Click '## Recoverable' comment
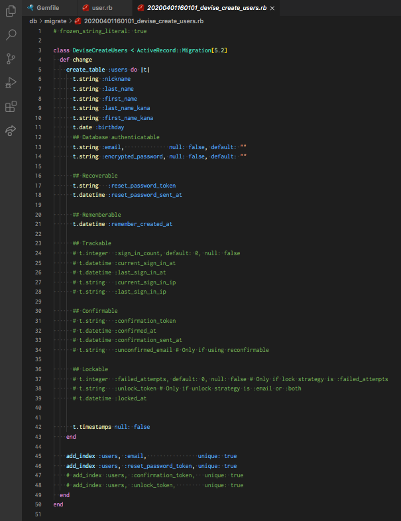This screenshot has width=401, height=521. (95, 176)
